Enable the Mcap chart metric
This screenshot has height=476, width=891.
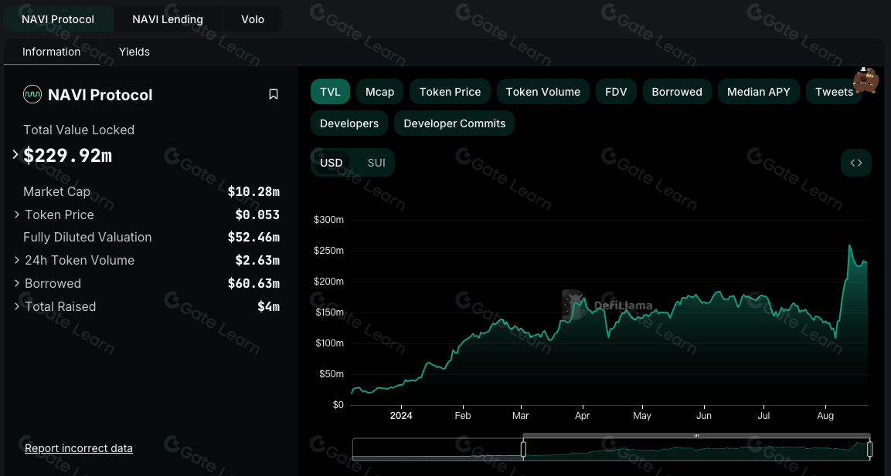pos(379,92)
